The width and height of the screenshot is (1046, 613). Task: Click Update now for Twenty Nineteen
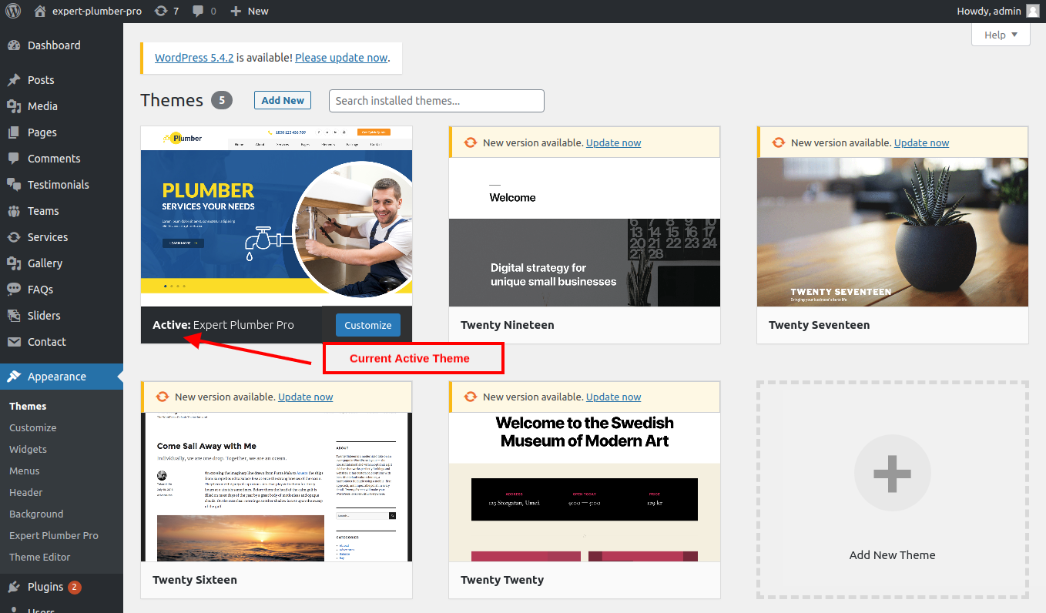coord(614,142)
